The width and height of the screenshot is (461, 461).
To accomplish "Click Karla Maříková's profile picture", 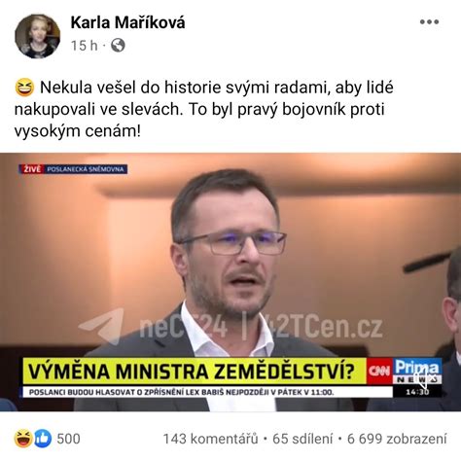I will point(37,36).
